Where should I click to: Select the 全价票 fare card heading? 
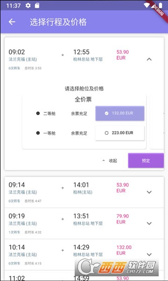click(x=83, y=99)
